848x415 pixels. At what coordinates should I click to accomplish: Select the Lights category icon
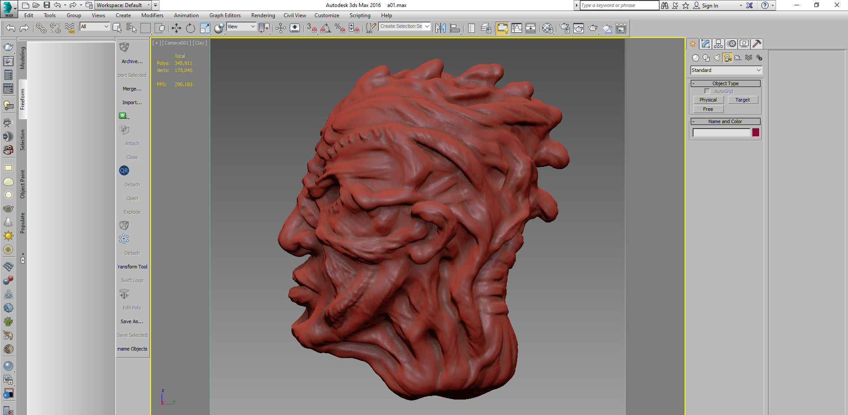717,58
